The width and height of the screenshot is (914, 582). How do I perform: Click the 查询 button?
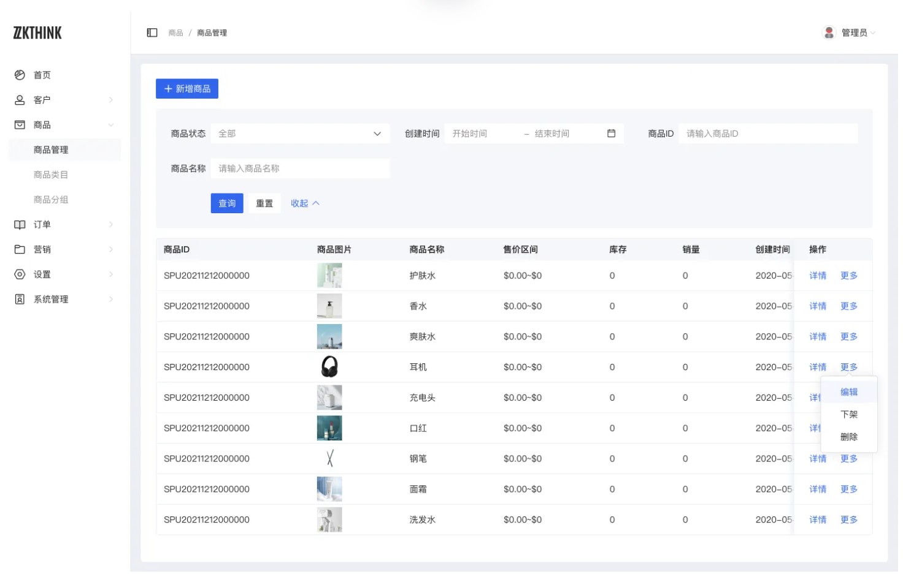[x=227, y=203]
